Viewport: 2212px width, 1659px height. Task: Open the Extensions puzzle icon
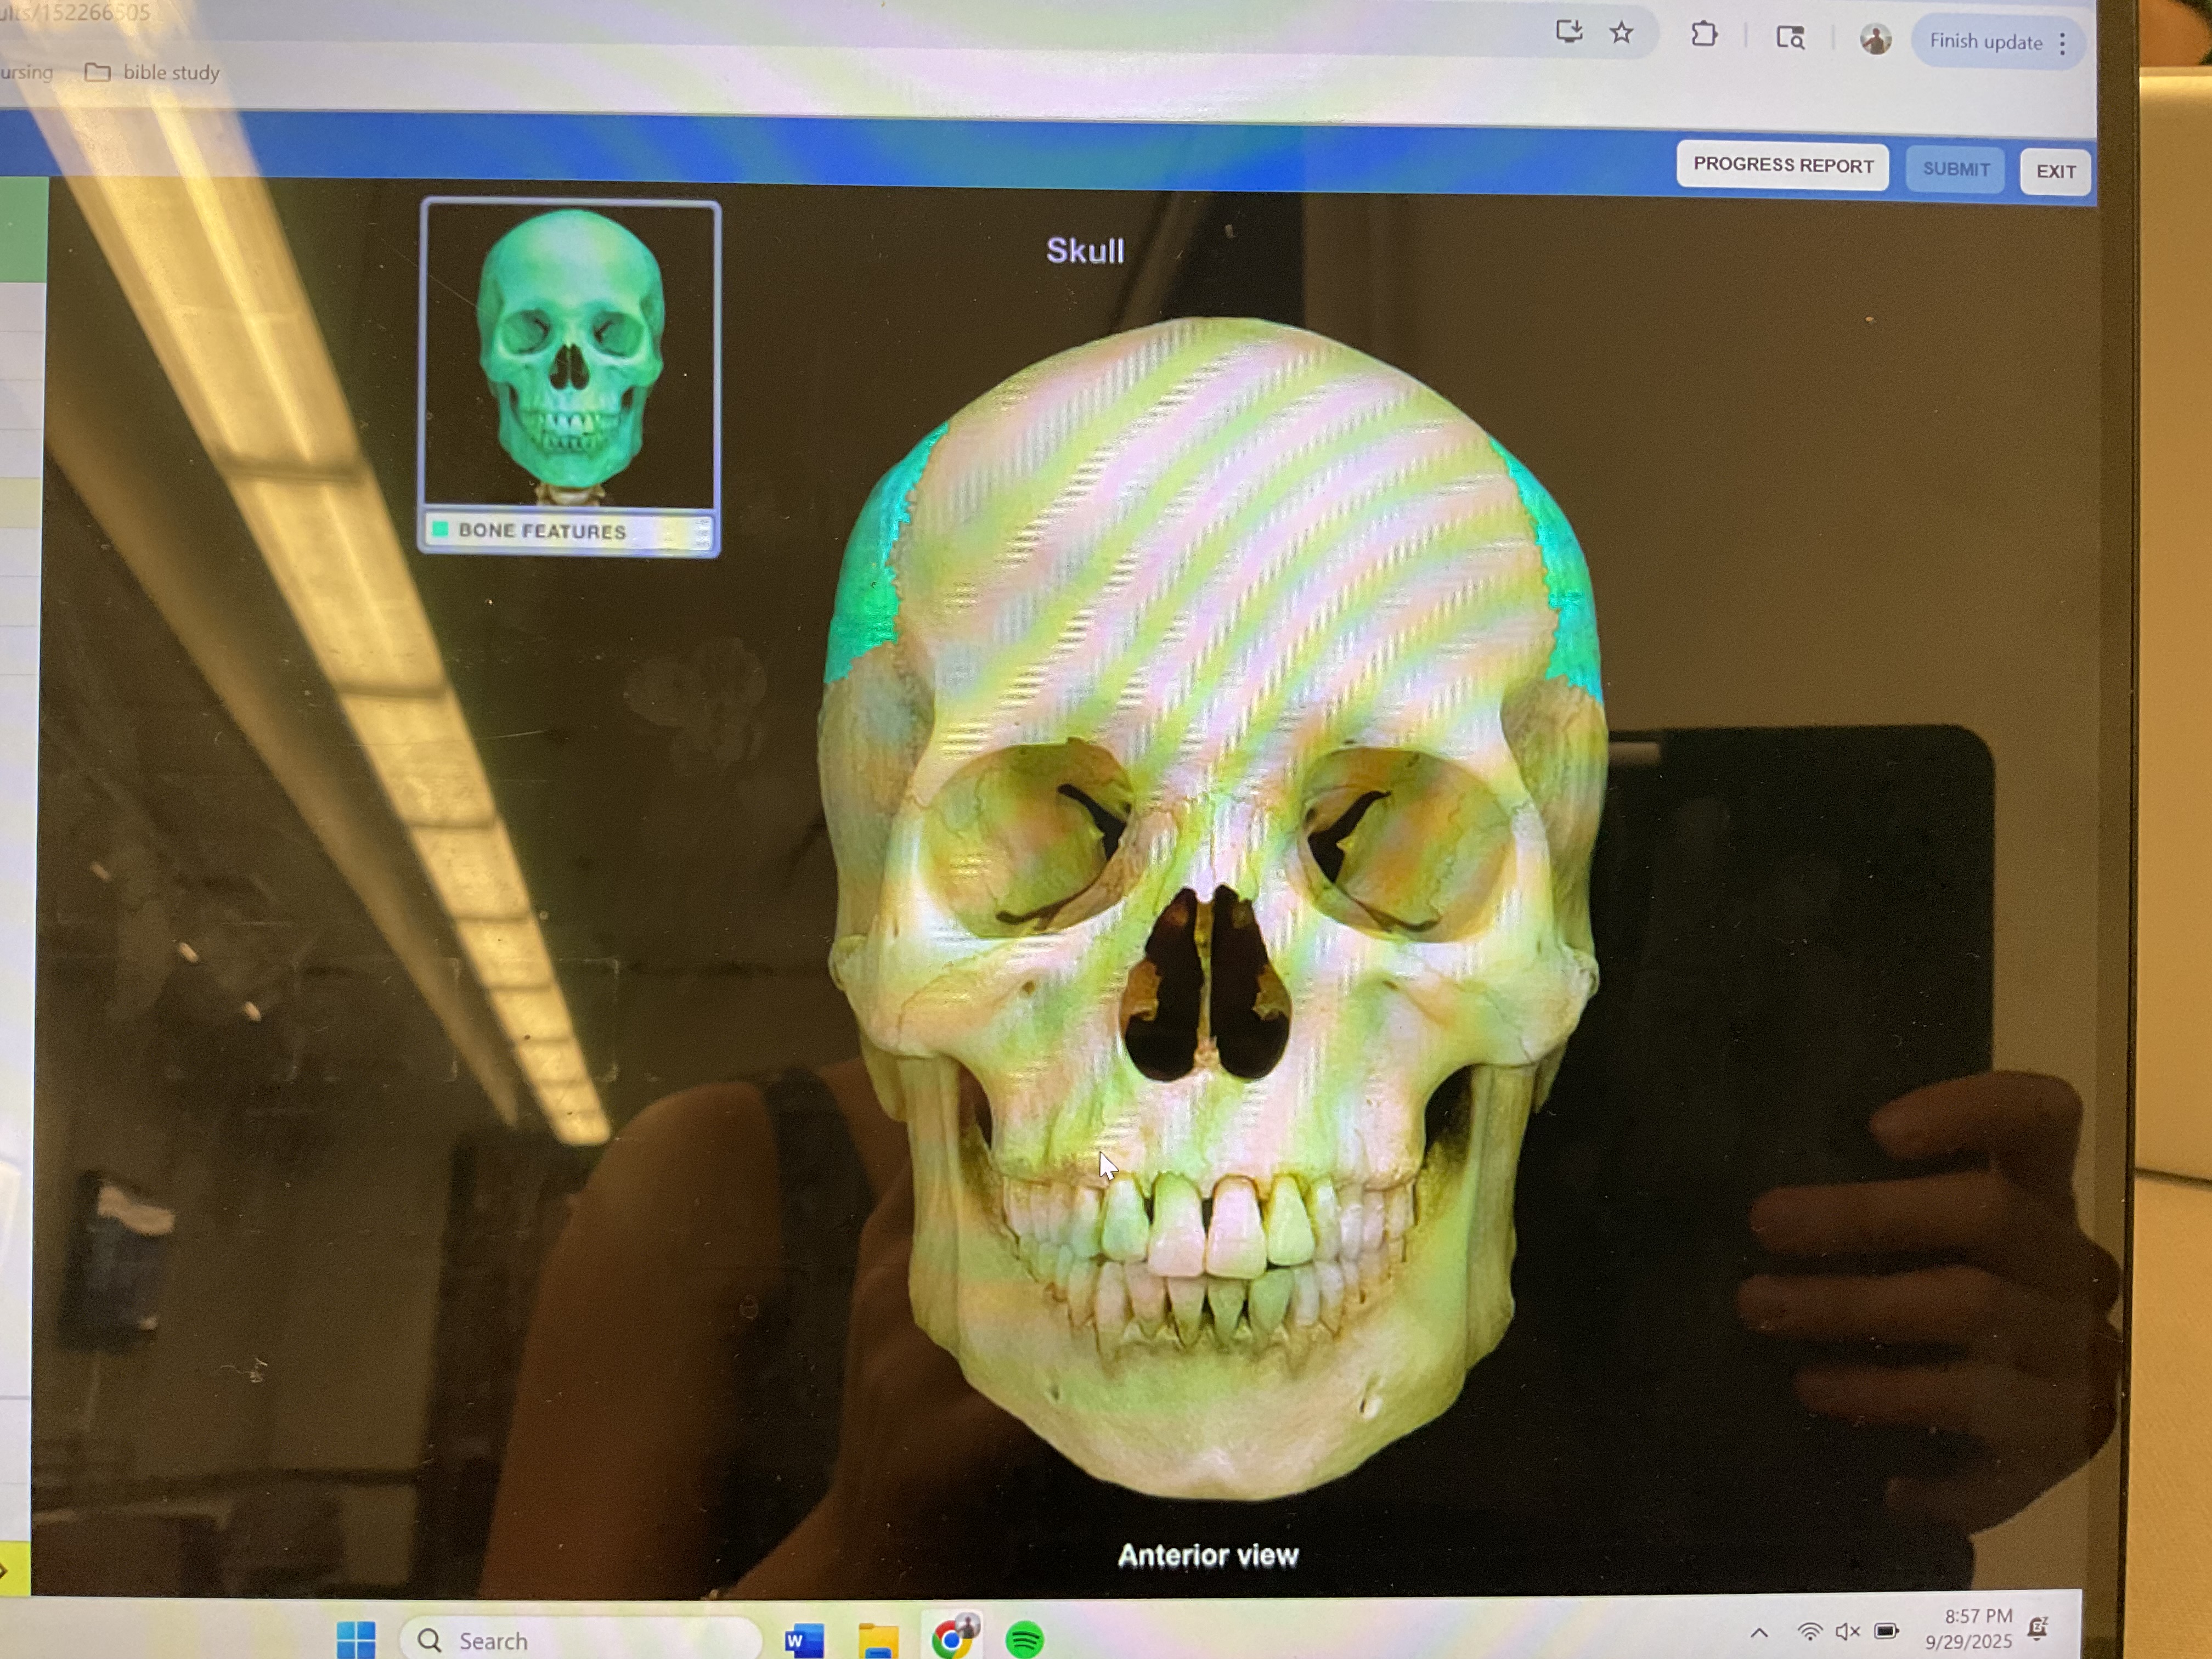(x=1704, y=35)
